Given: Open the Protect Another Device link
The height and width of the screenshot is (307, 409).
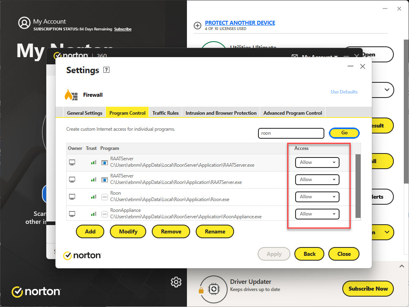Looking at the screenshot, I should tap(240, 23).
